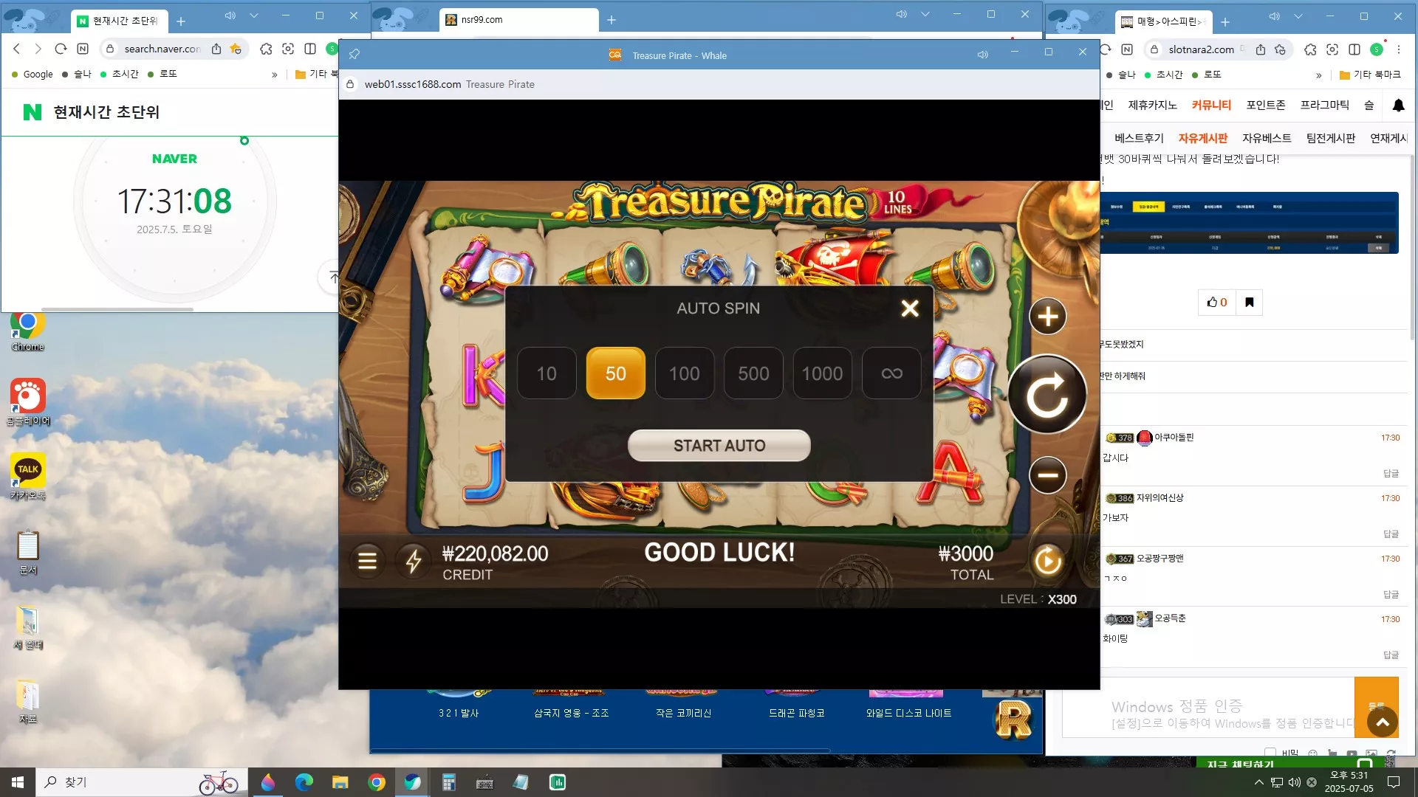Open the 제휴카지노 menu on slotnara2
This screenshot has width=1418, height=797.
point(1152,105)
